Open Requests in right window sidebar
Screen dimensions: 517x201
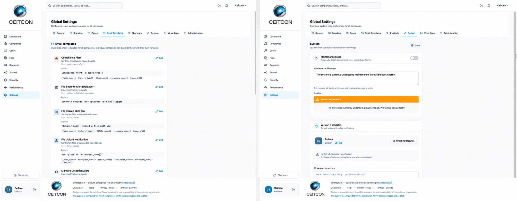click(x=280, y=65)
